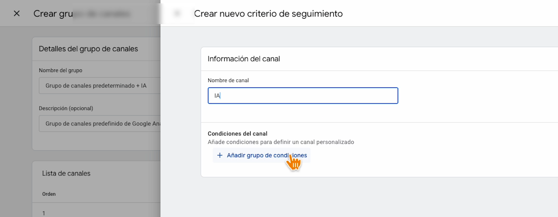
Task: Click the Crear grupo page title text
Action: point(52,13)
